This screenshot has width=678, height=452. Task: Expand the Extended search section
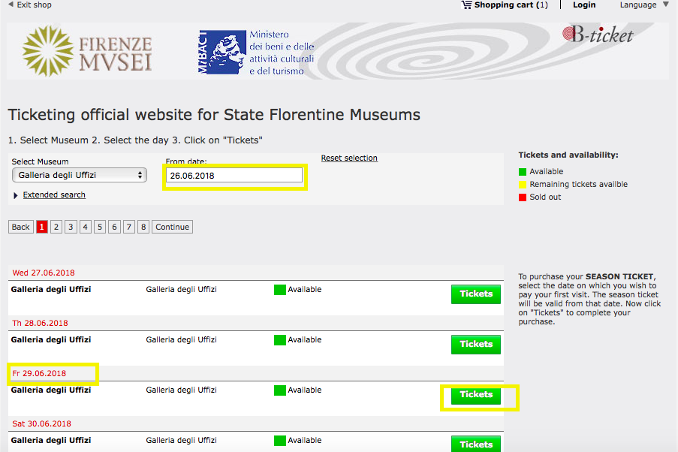(x=16, y=195)
